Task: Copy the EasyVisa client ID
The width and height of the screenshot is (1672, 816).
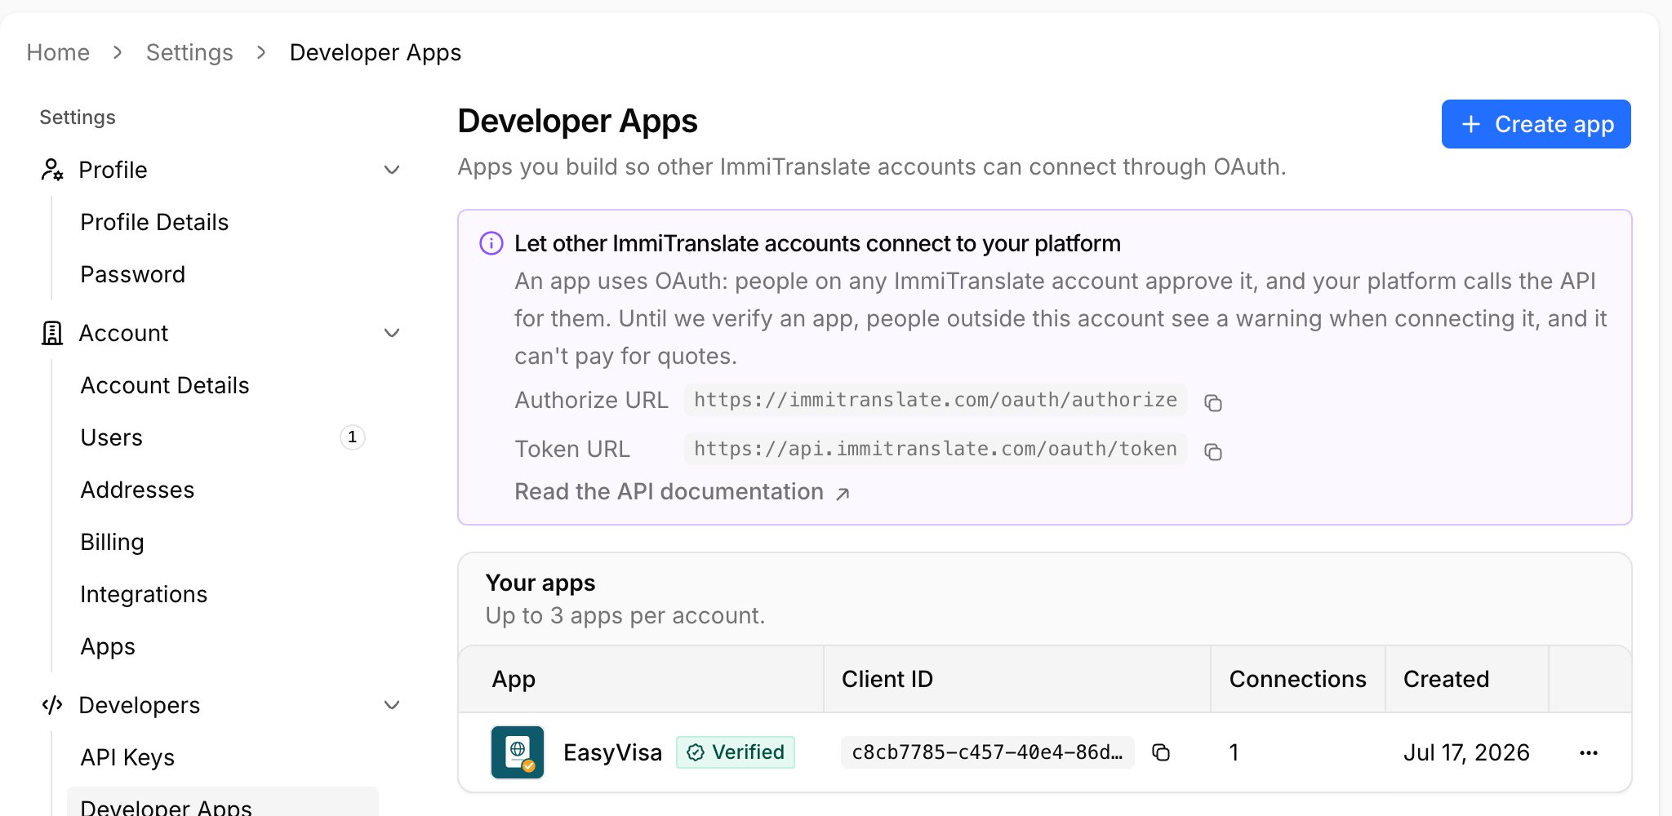Action: click(1161, 752)
